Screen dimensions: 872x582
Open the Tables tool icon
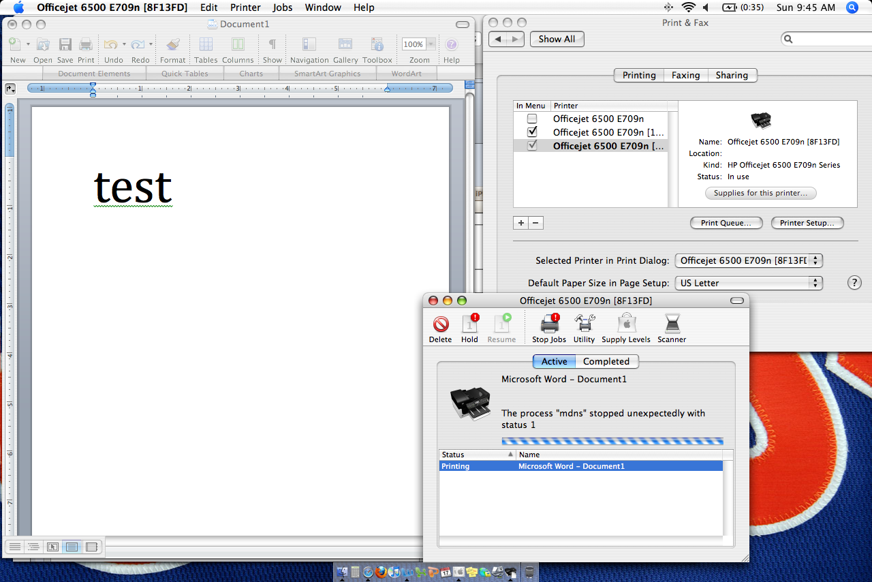205,45
